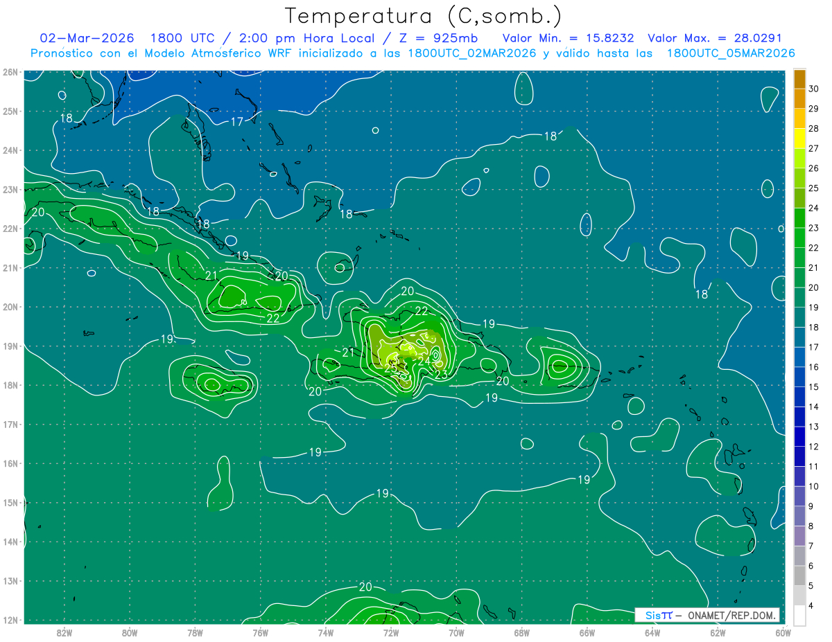Choose teal color bar segment between 18 and 19
The image size is (832, 642).
point(799,317)
